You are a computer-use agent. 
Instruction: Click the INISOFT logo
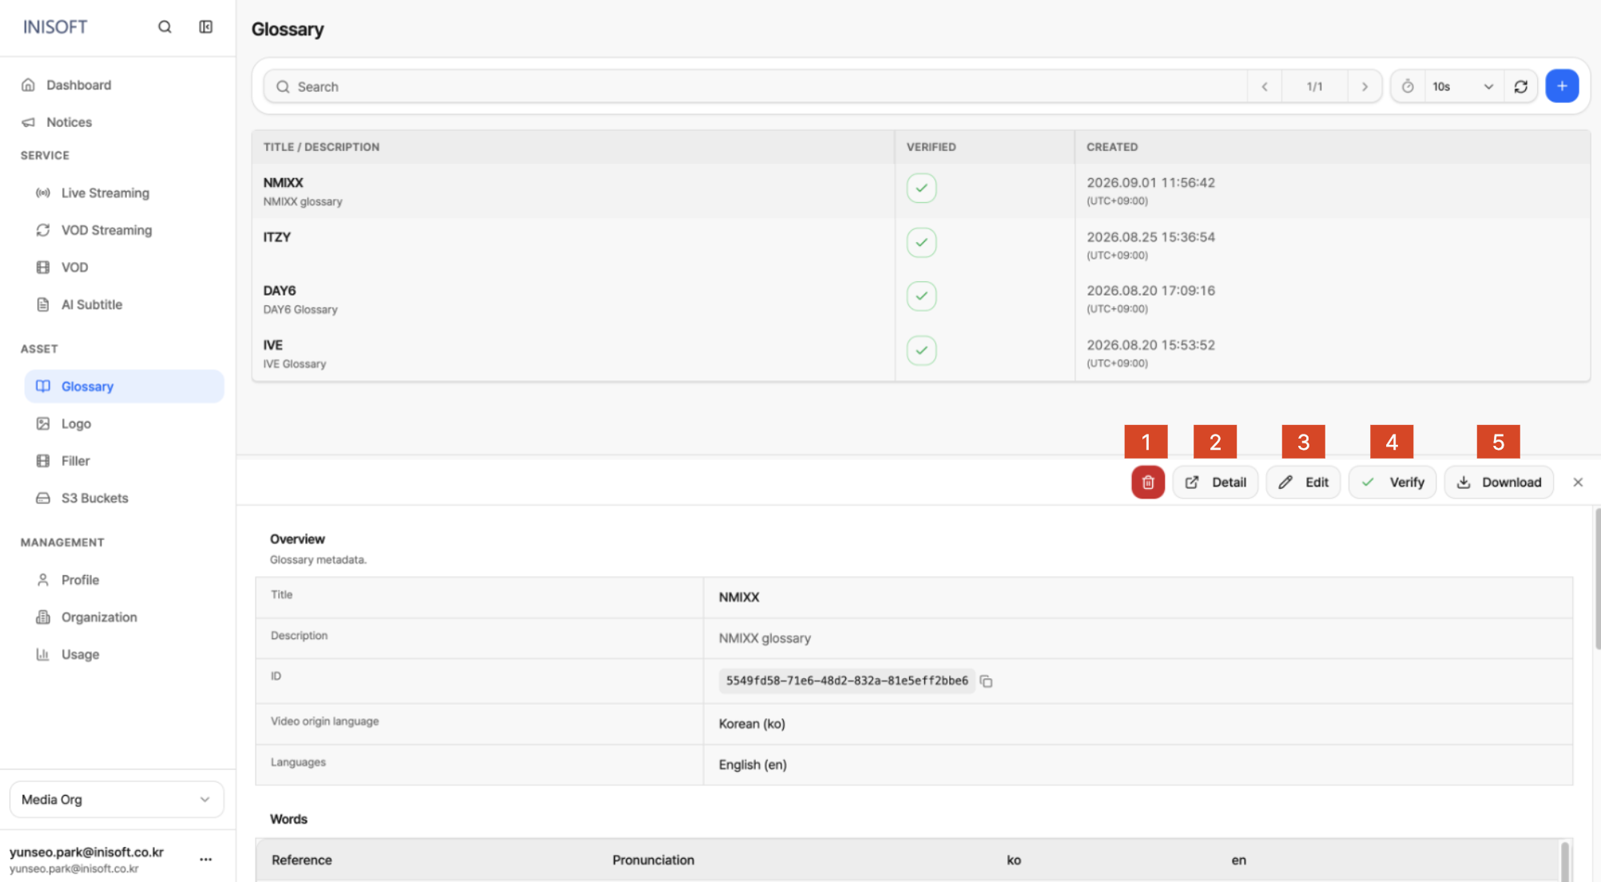click(x=55, y=27)
